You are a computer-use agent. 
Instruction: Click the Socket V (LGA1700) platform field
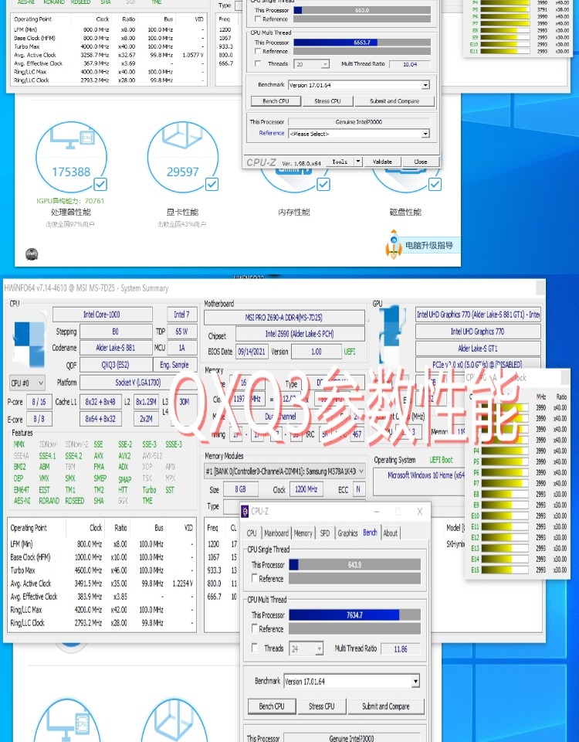point(138,383)
